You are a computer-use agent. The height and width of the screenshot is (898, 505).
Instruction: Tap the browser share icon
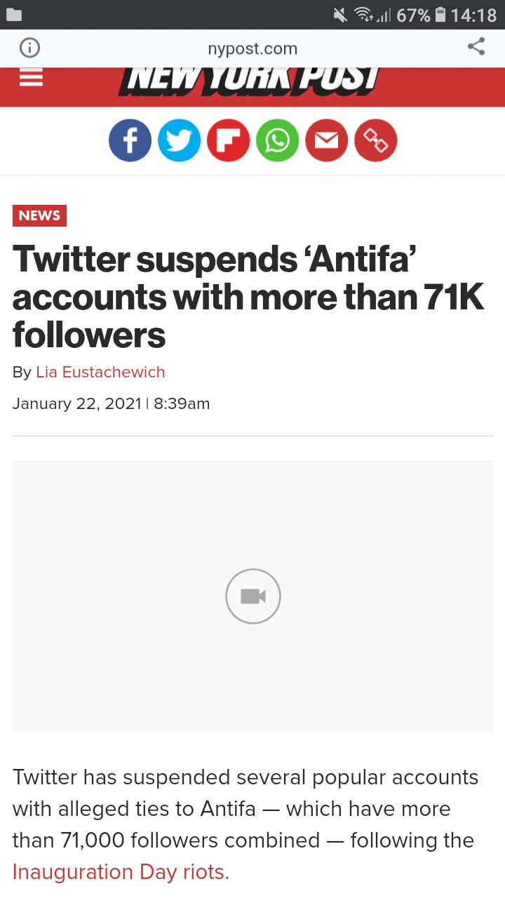tap(476, 48)
